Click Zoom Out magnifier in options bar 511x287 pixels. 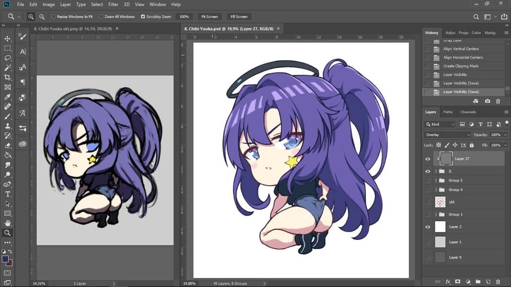tap(42, 17)
